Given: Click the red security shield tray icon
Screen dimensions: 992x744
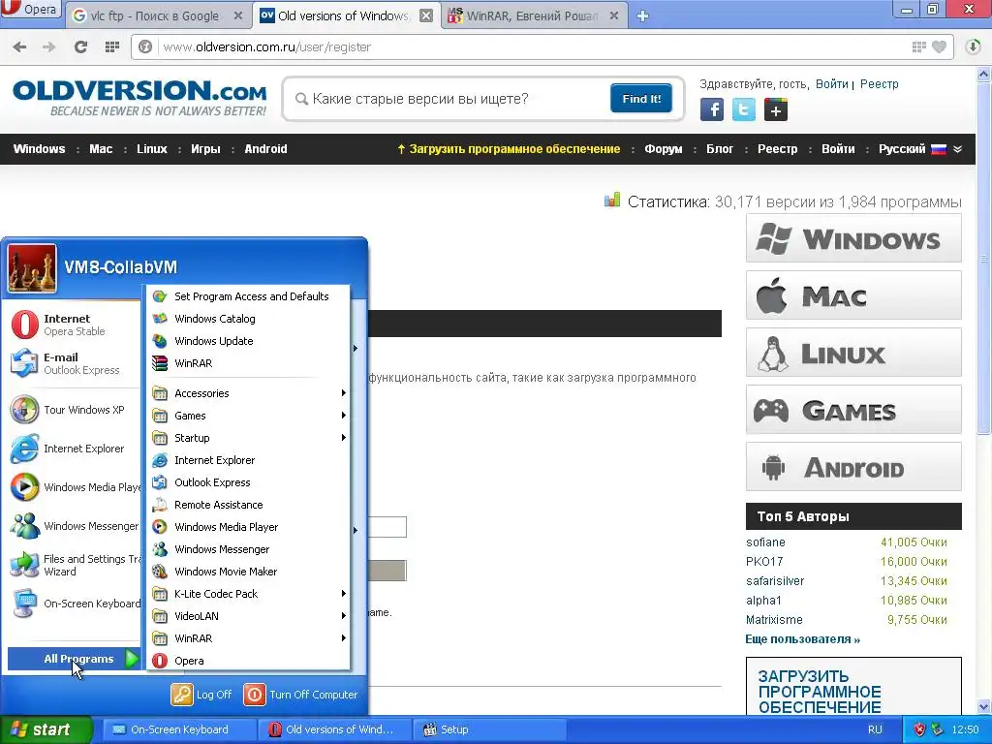Looking at the screenshot, I should click(x=920, y=729).
